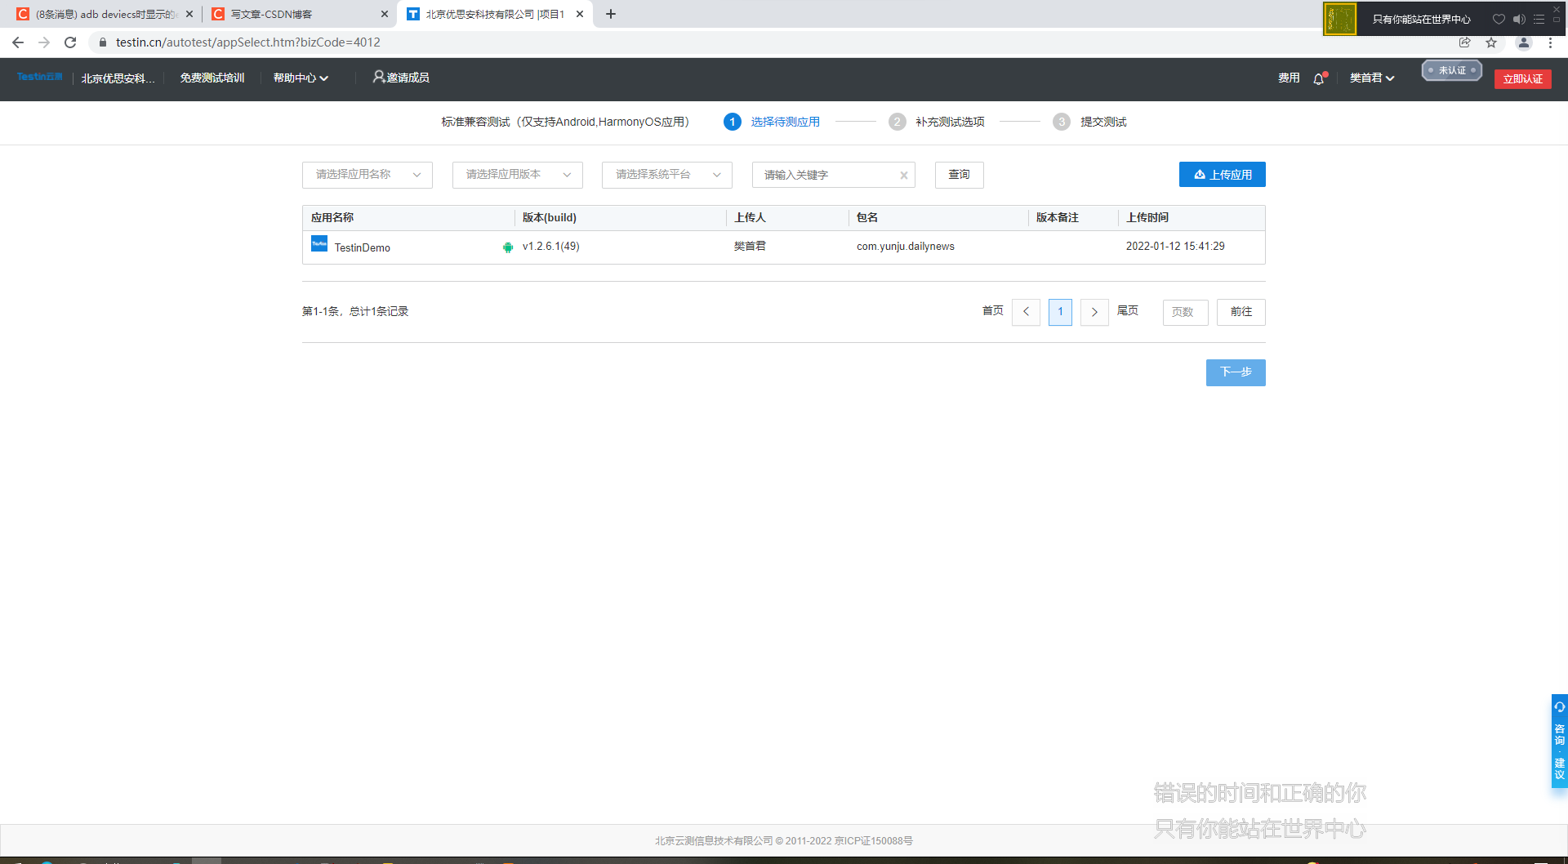Bookmark this page with star icon
The width and height of the screenshot is (1568, 864).
pos(1491,42)
